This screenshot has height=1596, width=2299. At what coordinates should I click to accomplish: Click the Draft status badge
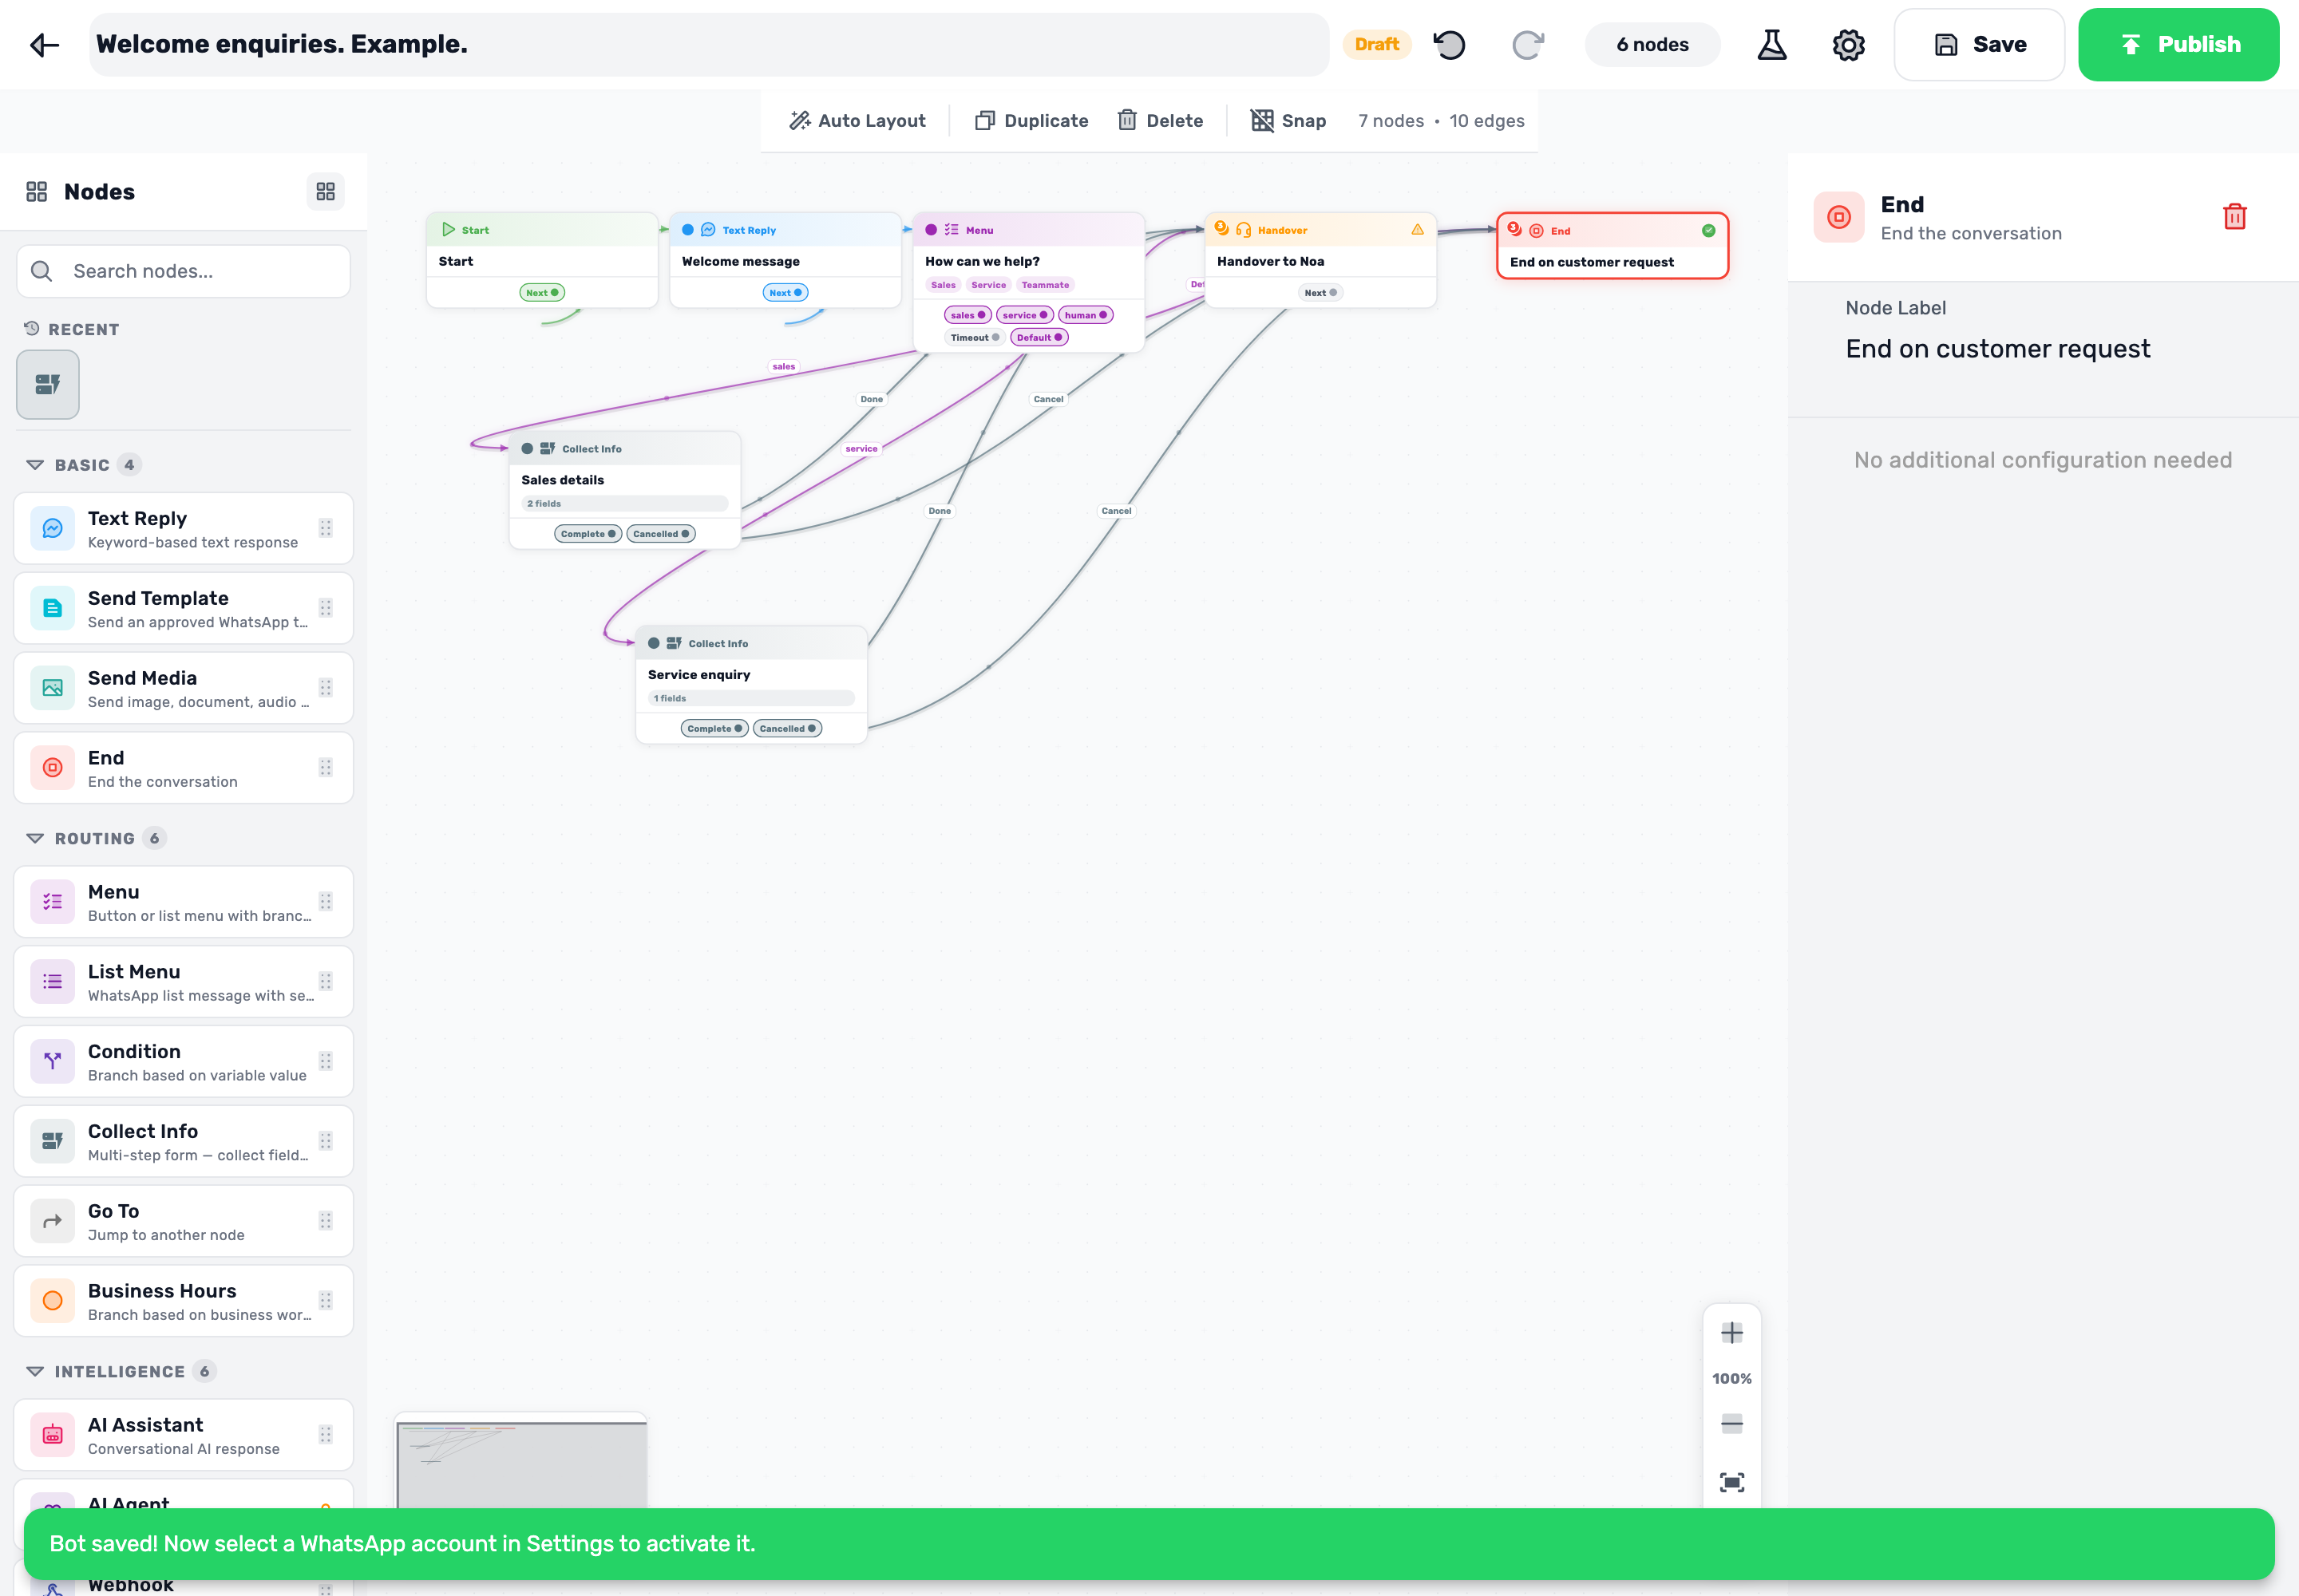point(1376,44)
